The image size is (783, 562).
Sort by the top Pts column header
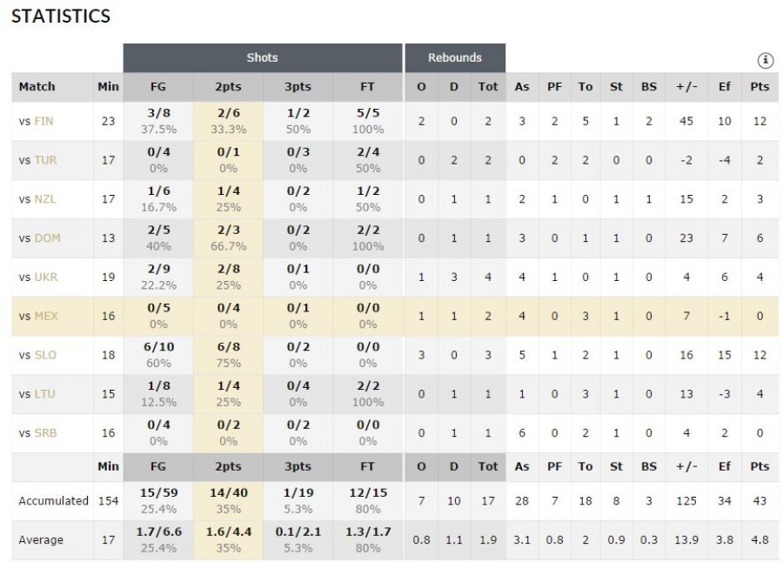click(760, 87)
